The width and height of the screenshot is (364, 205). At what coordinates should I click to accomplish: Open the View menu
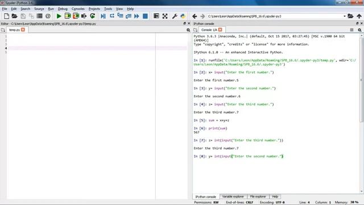[119, 9]
